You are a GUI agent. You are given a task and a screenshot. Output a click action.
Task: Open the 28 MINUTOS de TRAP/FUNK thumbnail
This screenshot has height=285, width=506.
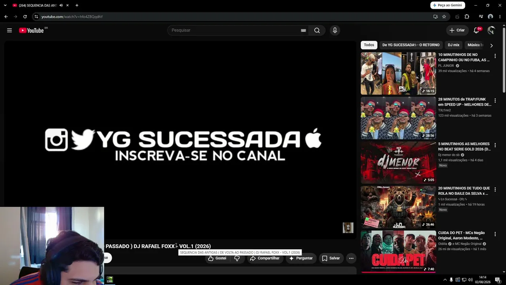click(398, 118)
